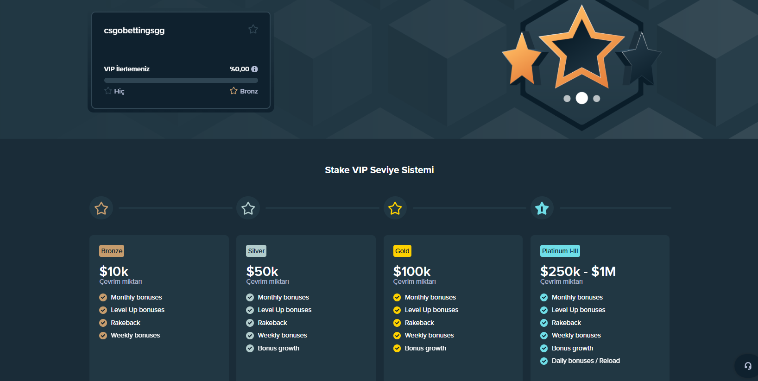Click the Gold tier label badge

402,251
